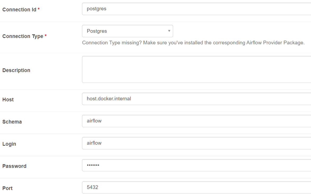
Task: Click the Connection Type label text
Action: [23, 36]
